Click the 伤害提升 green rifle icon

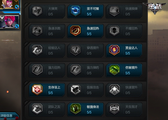(x=114, y=70)
